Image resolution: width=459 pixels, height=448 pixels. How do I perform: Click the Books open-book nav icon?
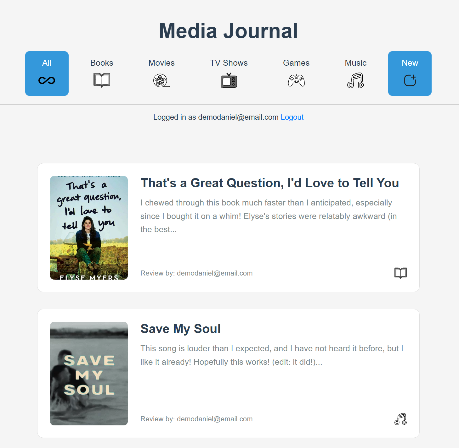tap(102, 80)
